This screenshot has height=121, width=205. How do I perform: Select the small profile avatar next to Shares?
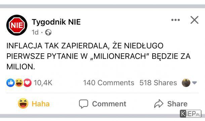(186, 83)
